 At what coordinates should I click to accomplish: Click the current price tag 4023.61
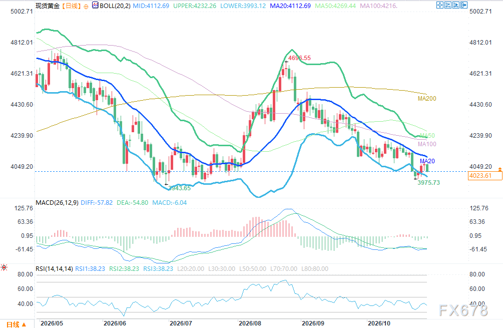[x=484, y=176]
